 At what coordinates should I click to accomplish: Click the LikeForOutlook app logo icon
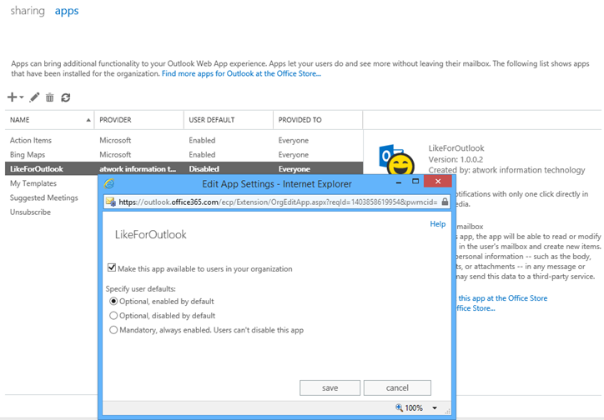tap(396, 158)
